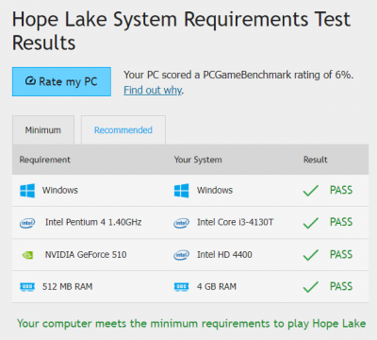Screen dimensions: 377x340
Task: Click RAM chip icon beside 512 MB RAM
Action: pyautogui.click(x=27, y=287)
